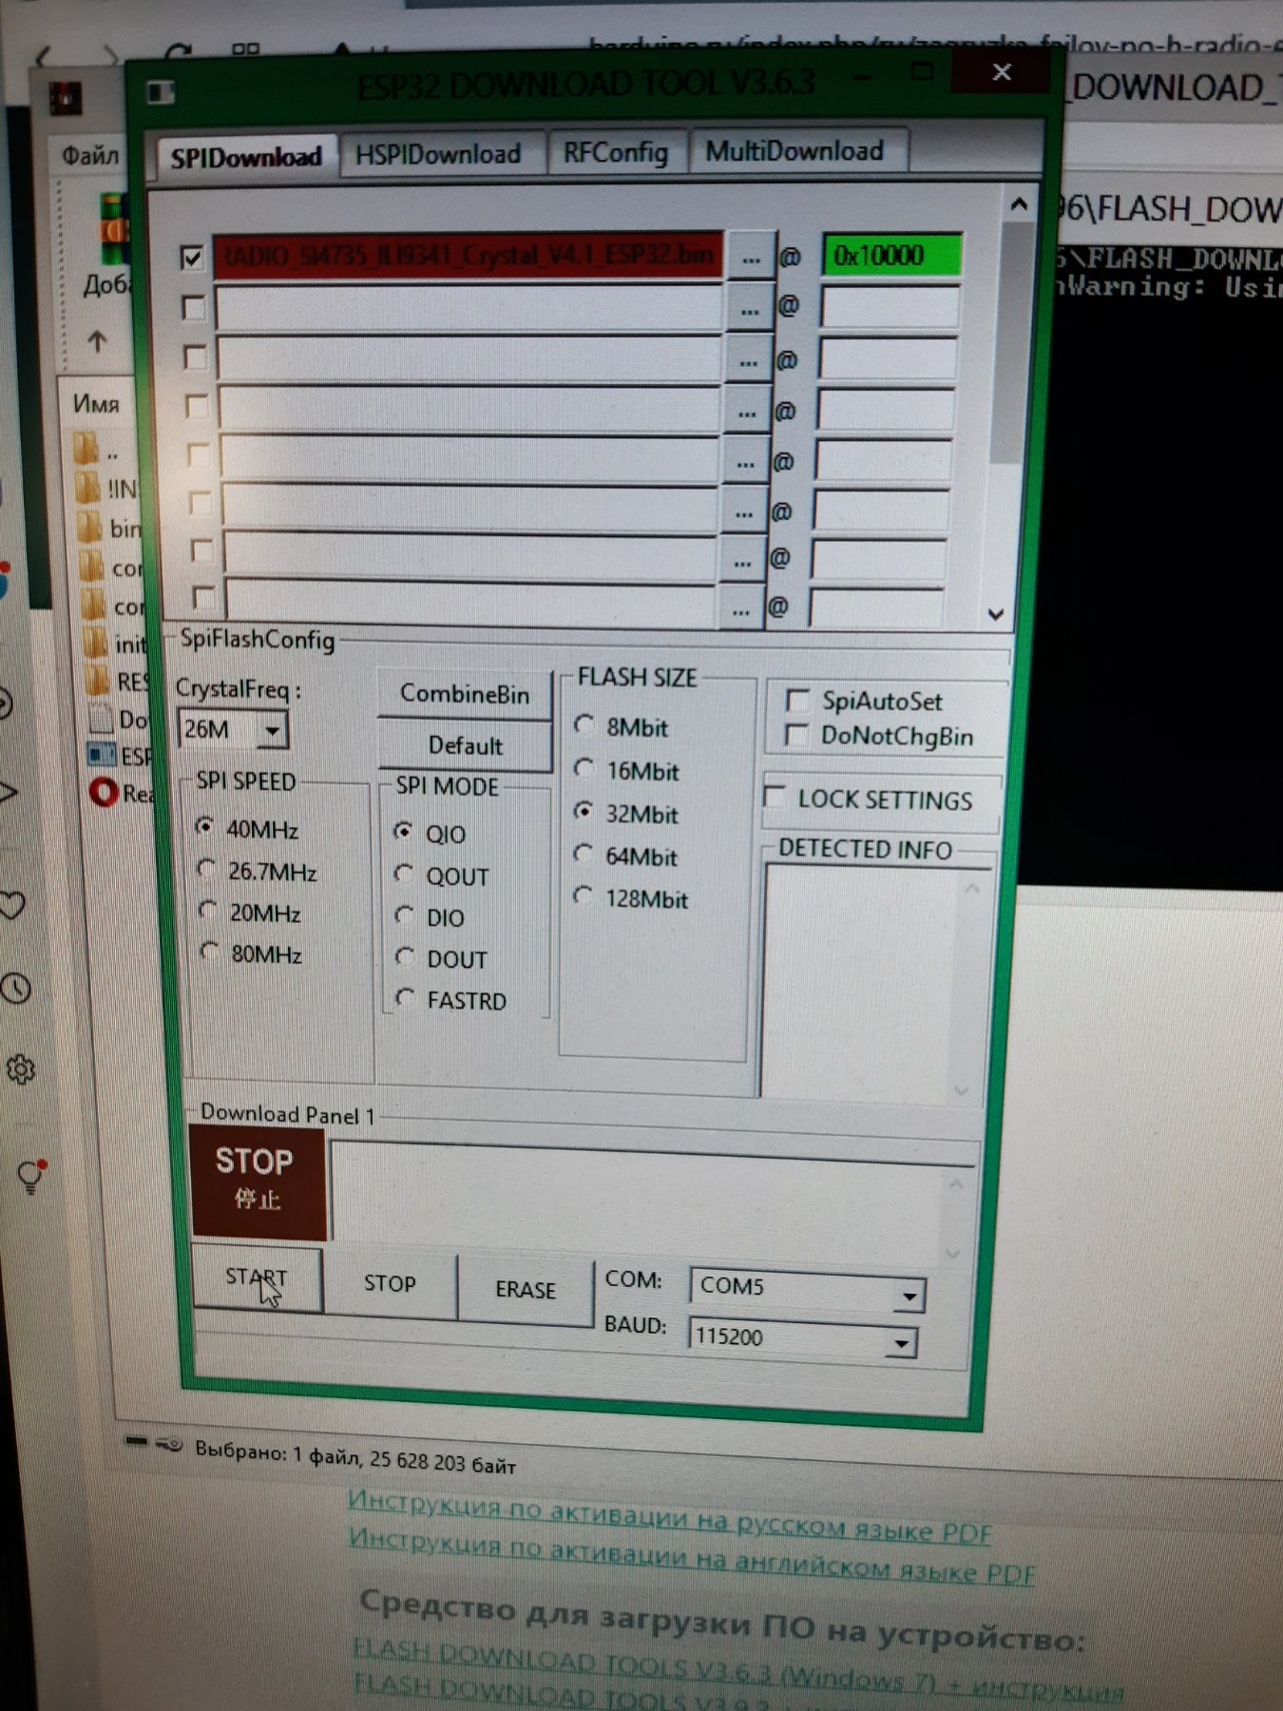Click the ESP application file icon in archive list
Image resolution: width=1283 pixels, height=1711 pixels.
(x=101, y=755)
